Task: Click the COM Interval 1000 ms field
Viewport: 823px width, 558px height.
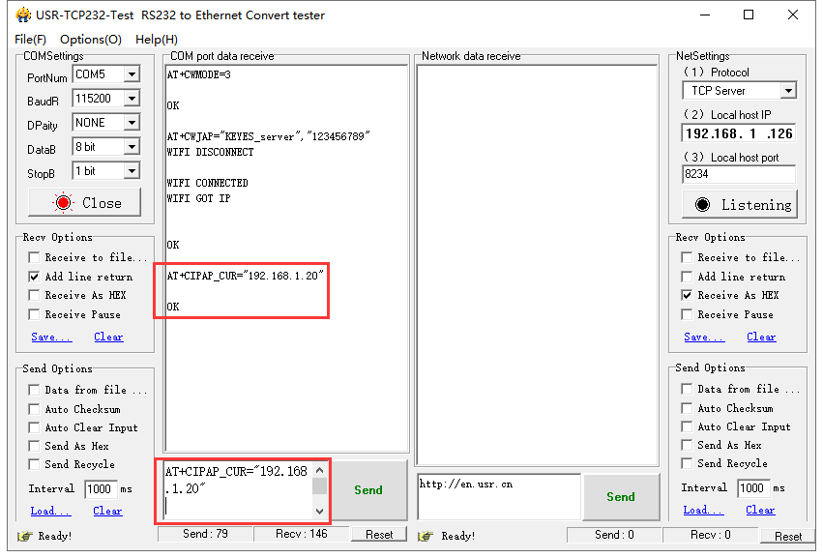Action: coord(101,488)
